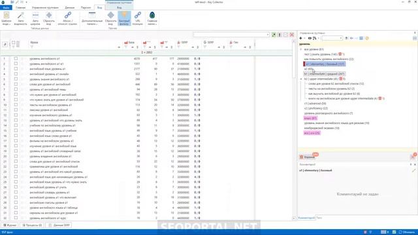Click the table vertical scrollbar down arrow
This screenshot has height=235, width=418.
[294, 218]
